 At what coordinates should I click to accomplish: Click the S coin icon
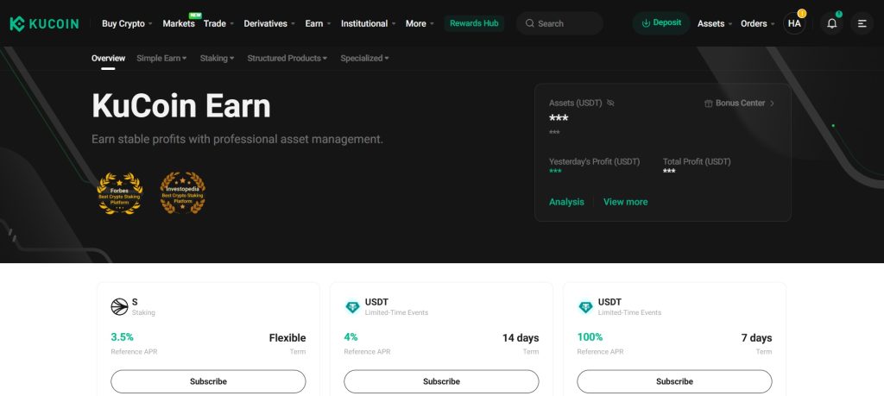[119, 306]
